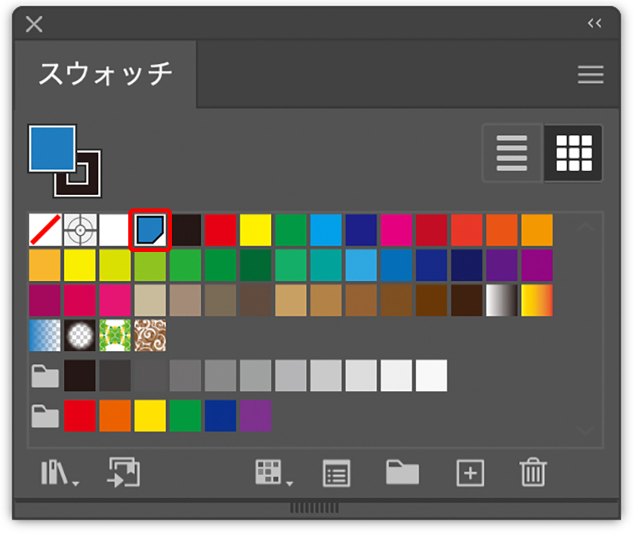Switch swatches to thumbnail grid view
The height and width of the screenshot is (540, 633).
pos(573,154)
